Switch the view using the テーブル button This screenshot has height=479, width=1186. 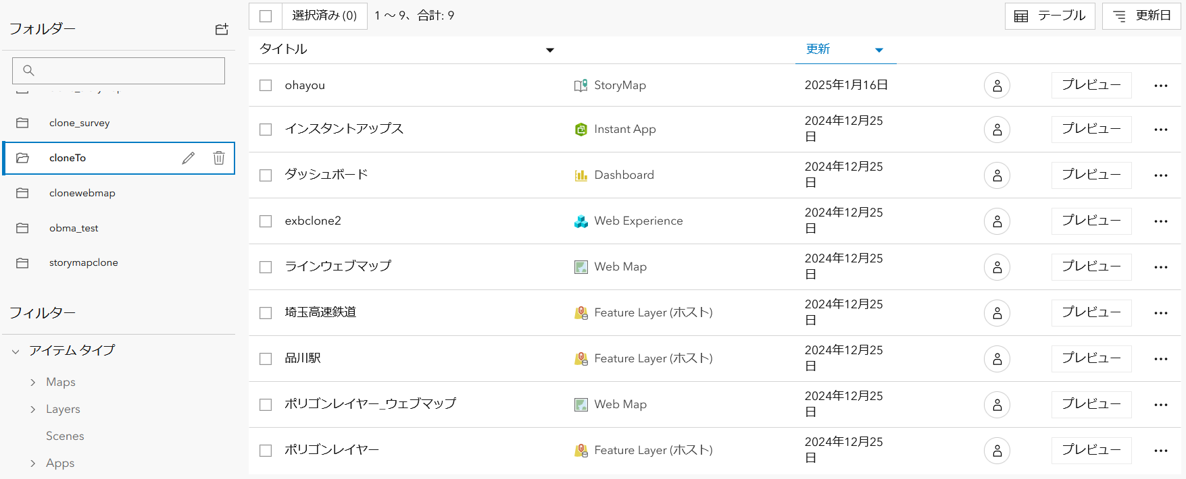point(1049,16)
